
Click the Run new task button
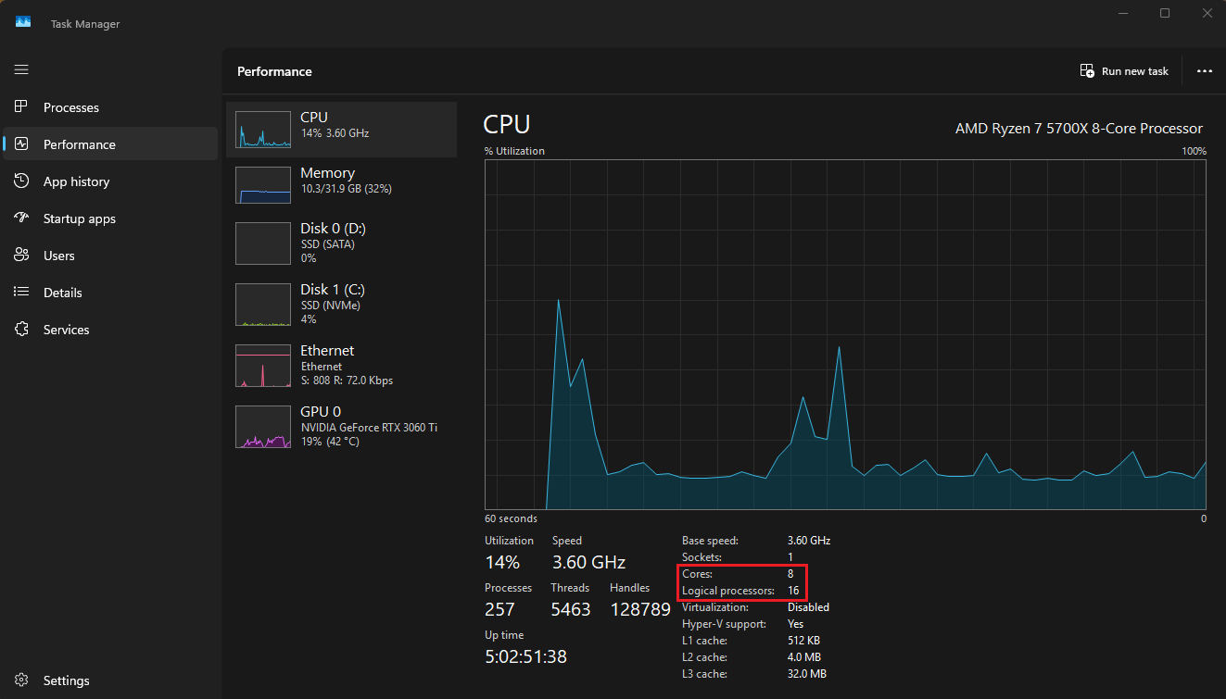pyautogui.click(x=1124, y=71)
